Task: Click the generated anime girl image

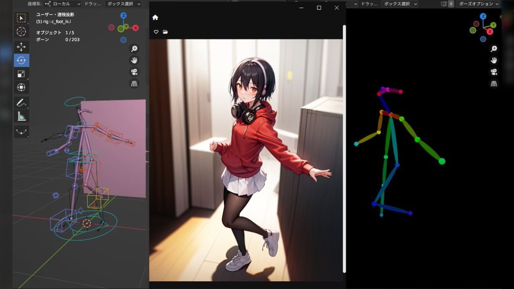Action: tap(246, 160)
